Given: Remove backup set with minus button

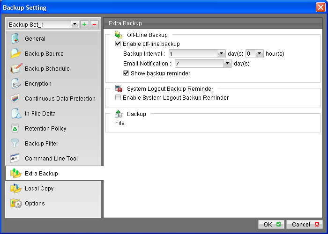Looking at the screenshot, I should 94,24.
